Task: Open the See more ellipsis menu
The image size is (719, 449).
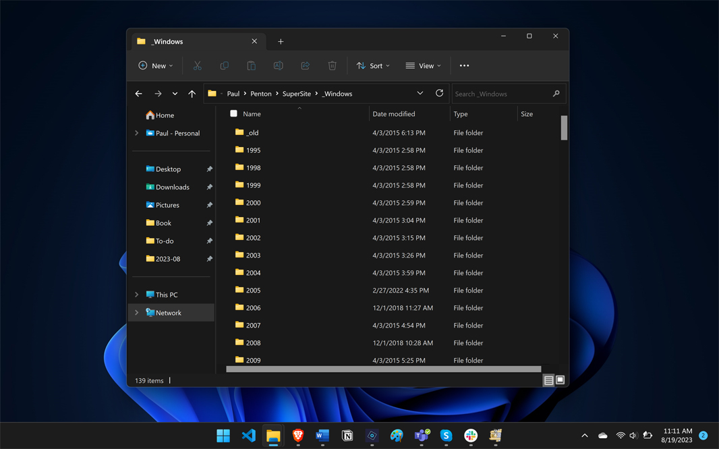Action: click(x=464, y=65)
